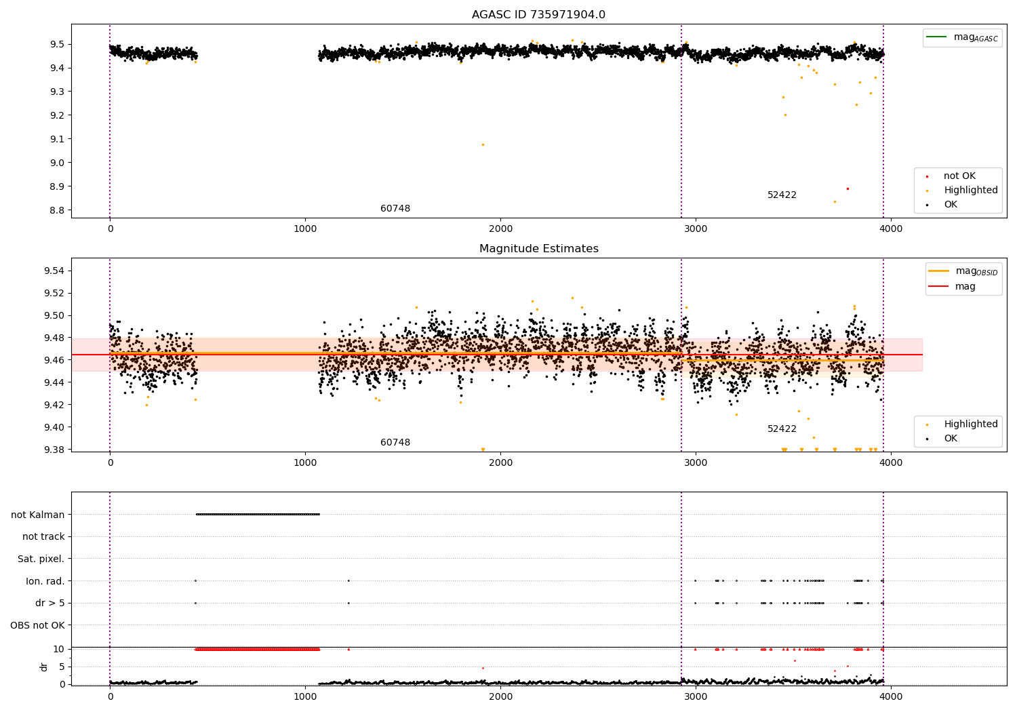Click the 'Sat. pixel.' row label

point(41,559)
